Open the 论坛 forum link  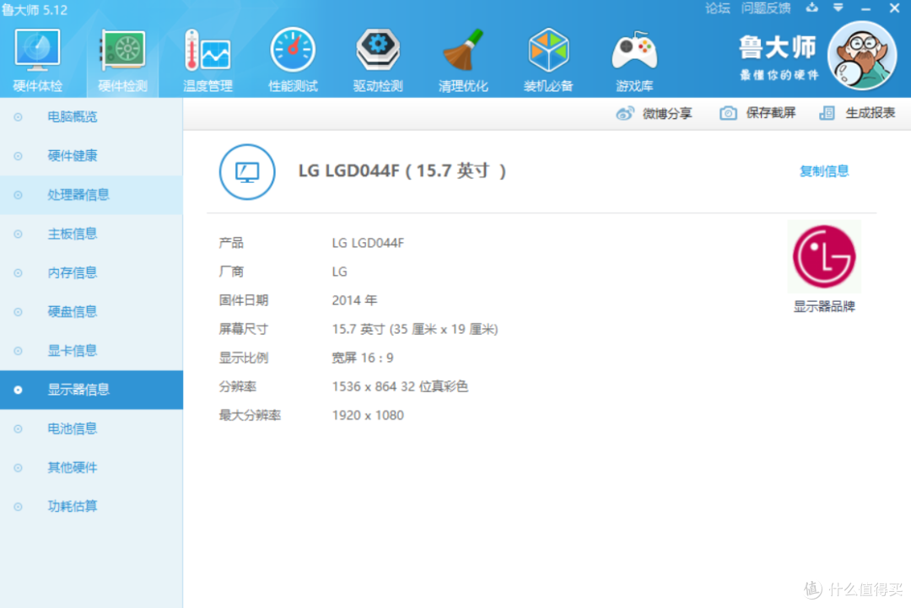point(717,8)
